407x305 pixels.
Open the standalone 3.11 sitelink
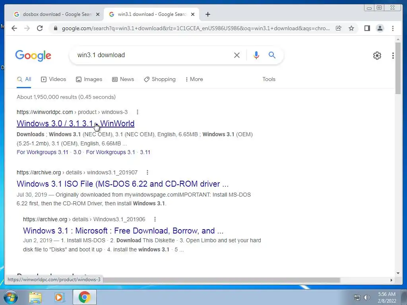pos(145,152)
